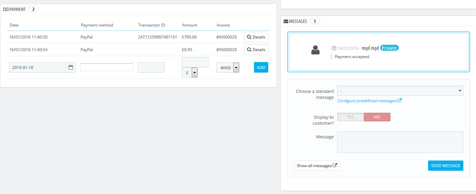Click the Payment accepted. message text
The image size is (476, 194).
(353, 57)
